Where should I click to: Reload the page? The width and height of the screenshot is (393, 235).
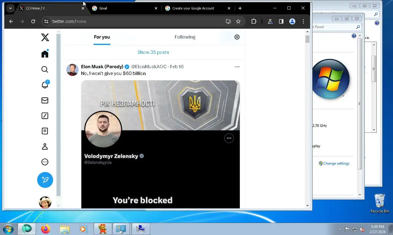(x=33, y=21)
